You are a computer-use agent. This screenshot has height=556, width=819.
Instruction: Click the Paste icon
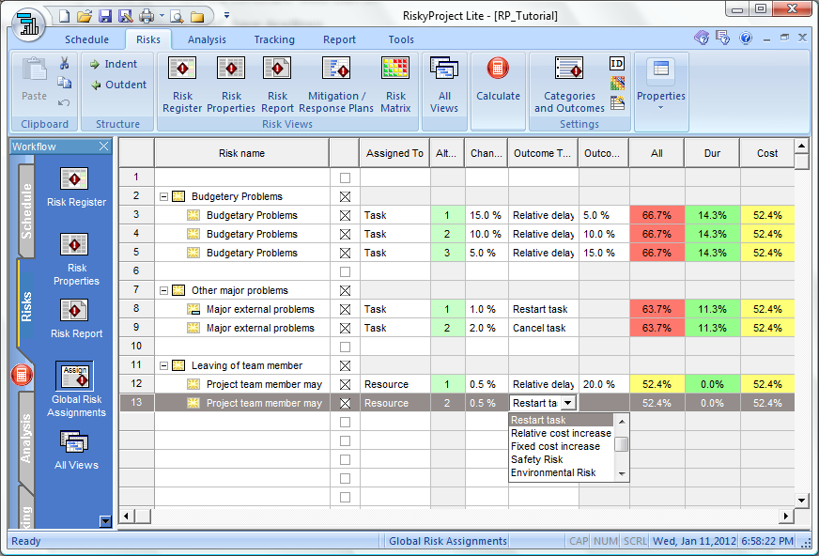point(35,78)
